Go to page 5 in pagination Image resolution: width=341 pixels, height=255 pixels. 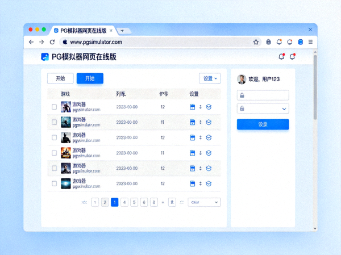pyautogui.click(x=134, y=202)
